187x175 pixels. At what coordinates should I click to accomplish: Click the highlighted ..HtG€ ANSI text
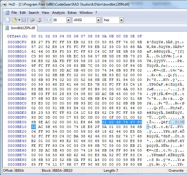click(177, 122)
